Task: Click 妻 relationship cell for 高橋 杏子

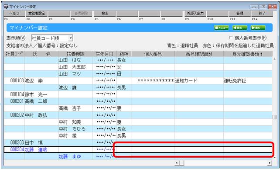Action: tap(124, 108)
